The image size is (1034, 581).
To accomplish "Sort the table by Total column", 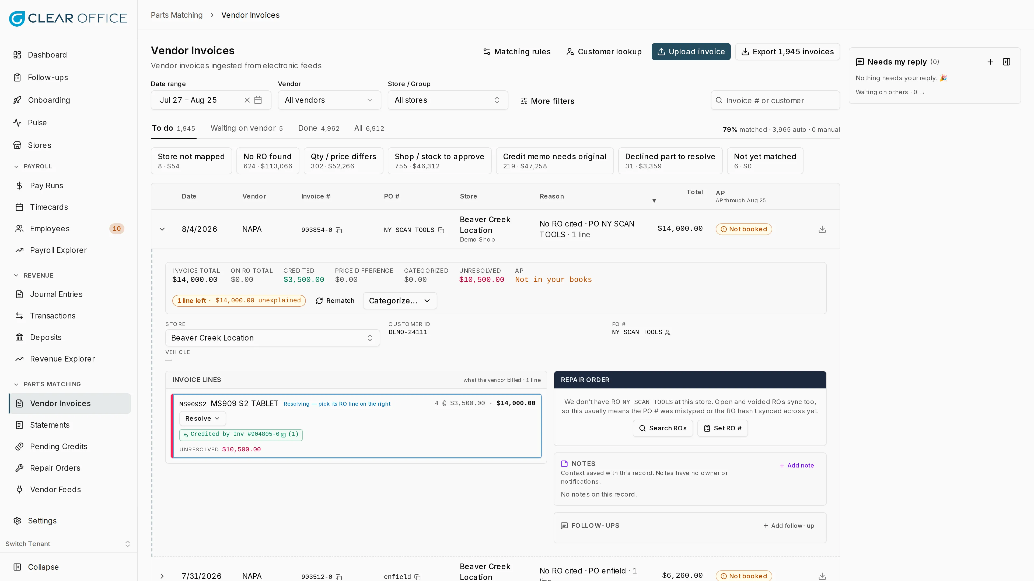I will tap(694, 193).
